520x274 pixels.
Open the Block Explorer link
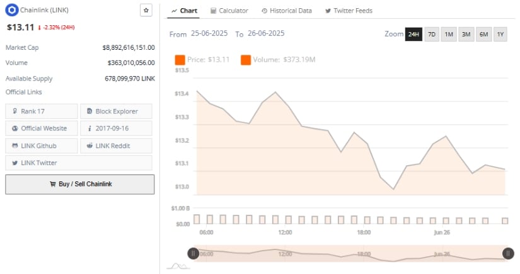(x=116, y=111)
